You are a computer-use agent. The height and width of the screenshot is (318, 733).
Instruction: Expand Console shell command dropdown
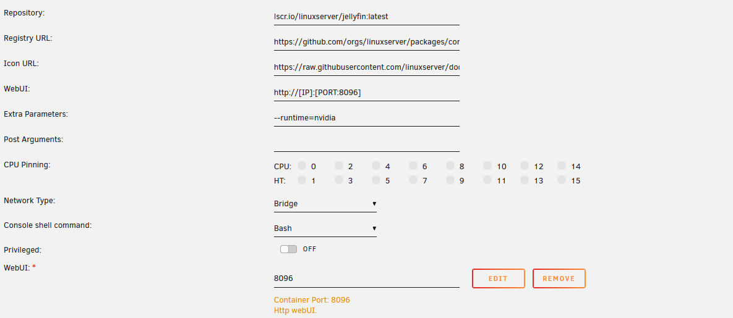click(x=325, y=228)
